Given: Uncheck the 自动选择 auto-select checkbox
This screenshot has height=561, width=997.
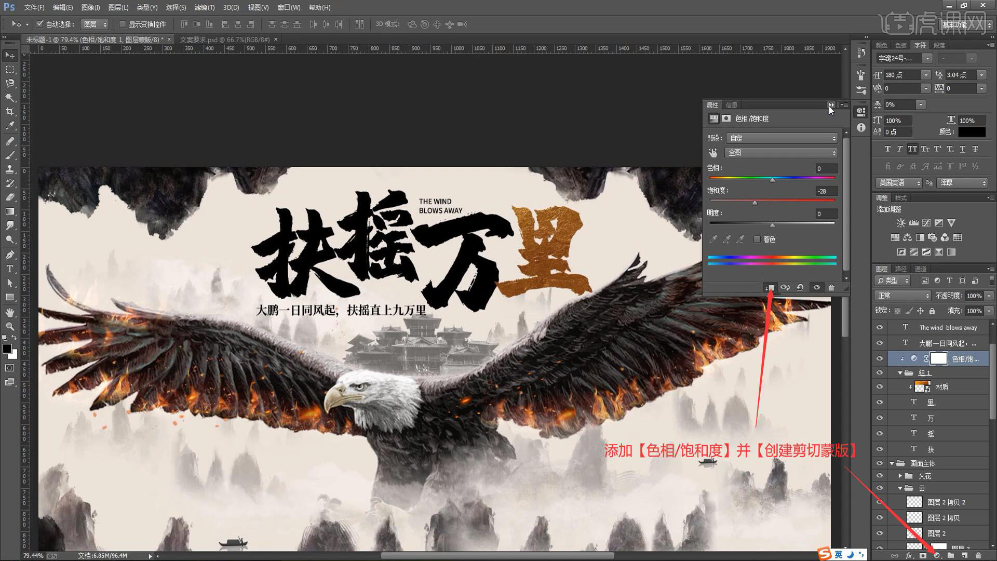Looking at the screenshot, I should click(x=39, y=24).
